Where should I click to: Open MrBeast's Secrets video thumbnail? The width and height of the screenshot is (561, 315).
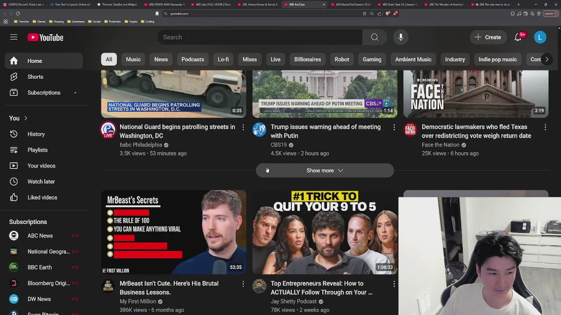click(x=174, y=232)
